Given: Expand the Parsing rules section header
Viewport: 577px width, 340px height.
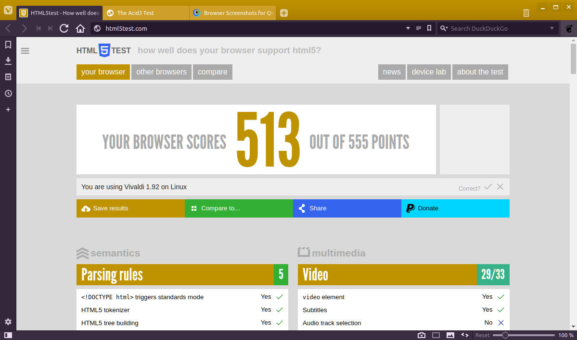Looking at the screenshot, I should pyautogui.click(x=182, y=275).
